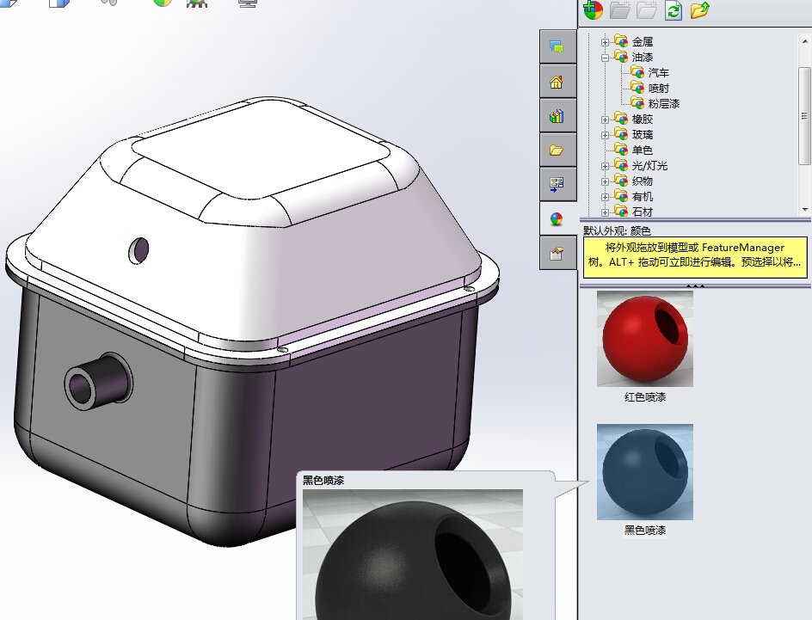Select the 有机 tree item
The width and height of the screenshot is (812, 620).
click(x=643, y=197)
